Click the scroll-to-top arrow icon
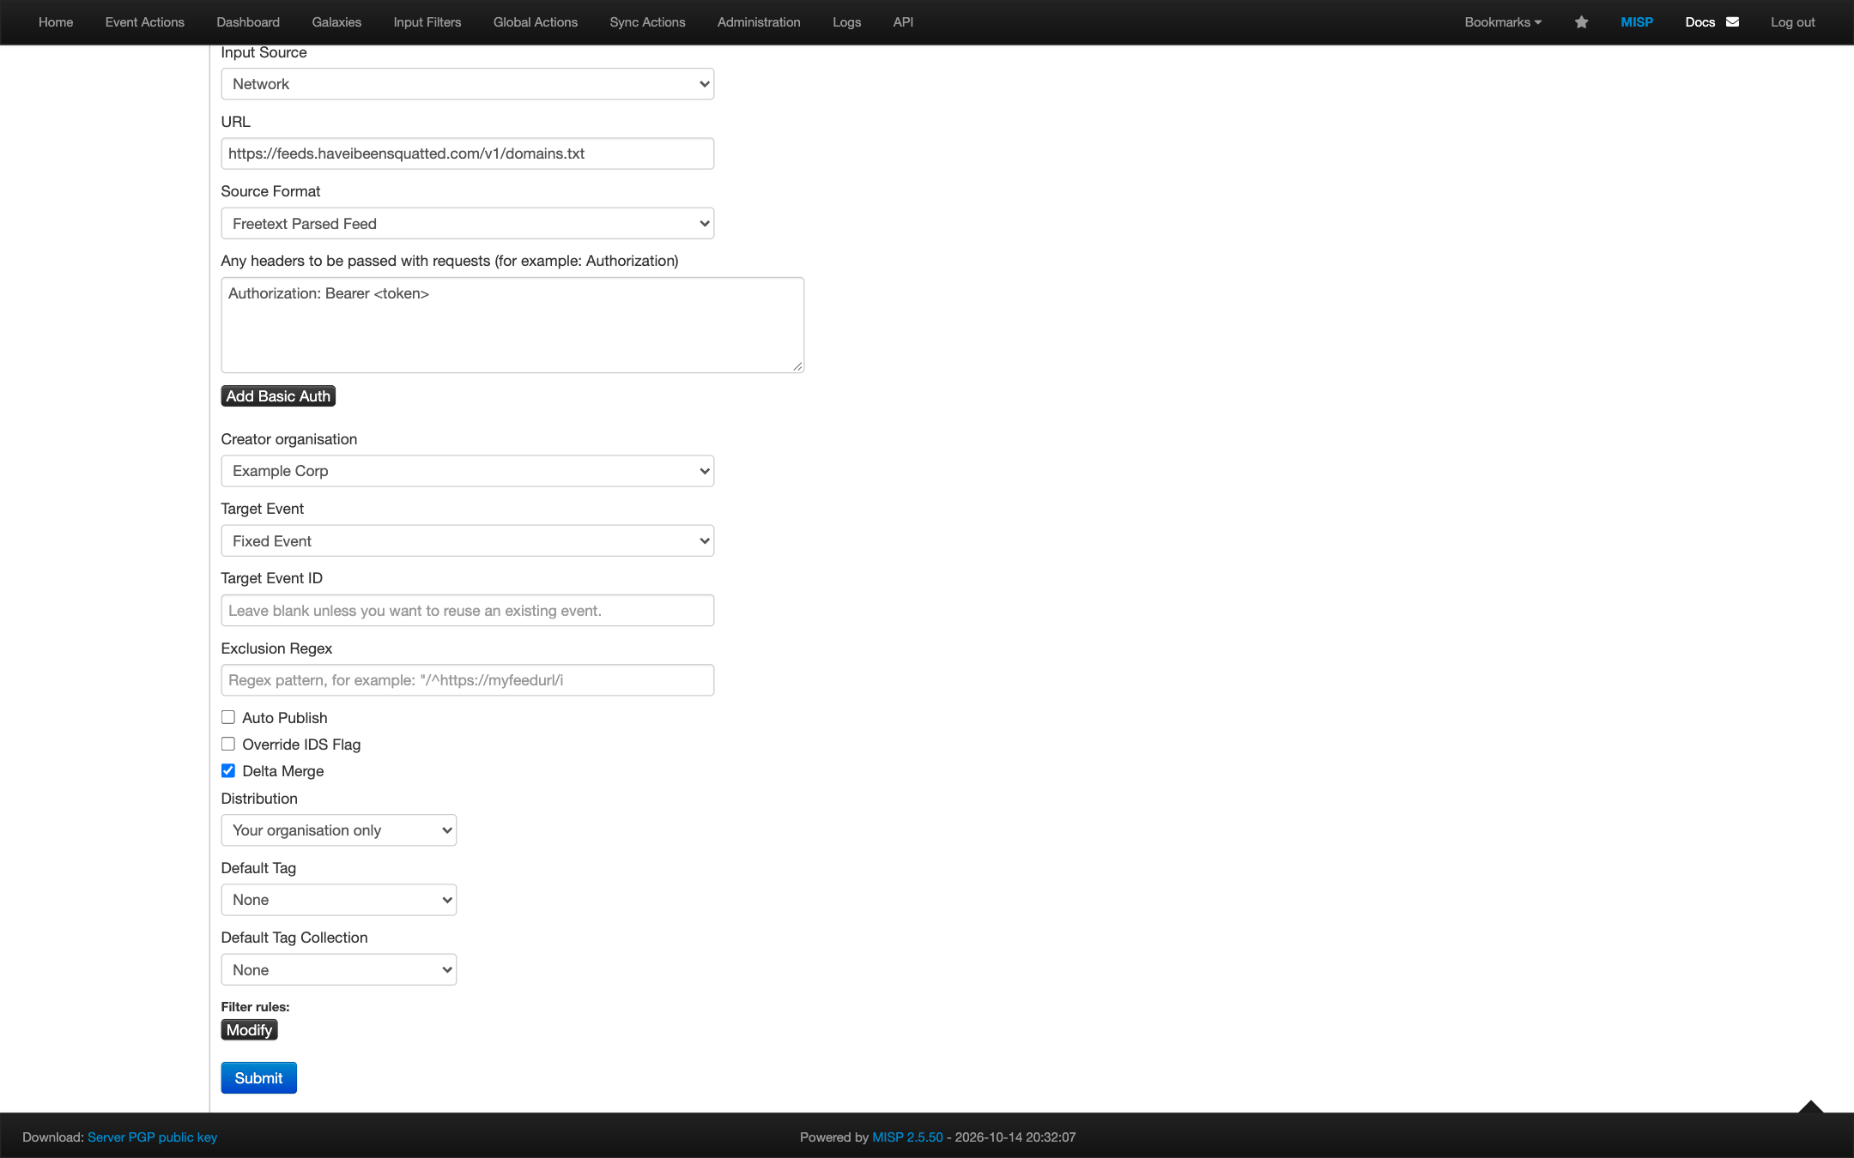 point(1811,1106)
